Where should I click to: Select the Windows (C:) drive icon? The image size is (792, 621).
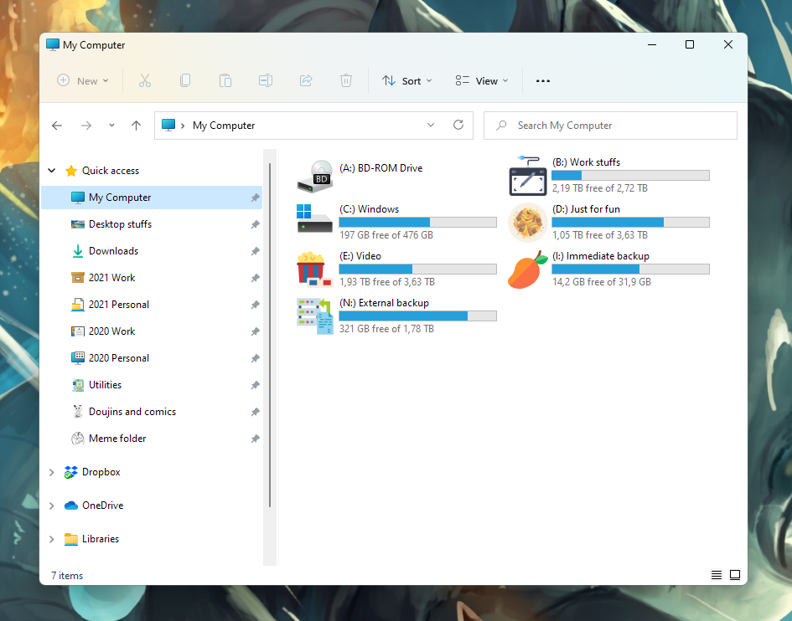[x=314, y=218]
